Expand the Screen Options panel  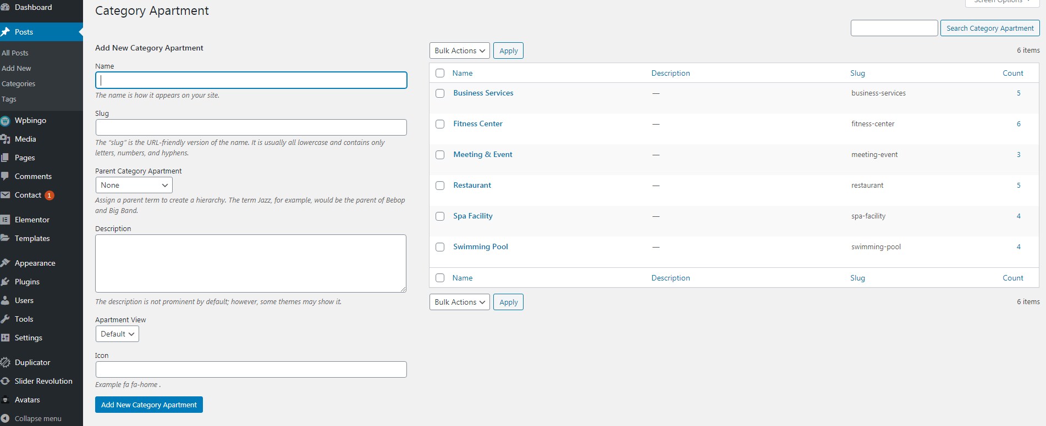(x=1002, y=2)
